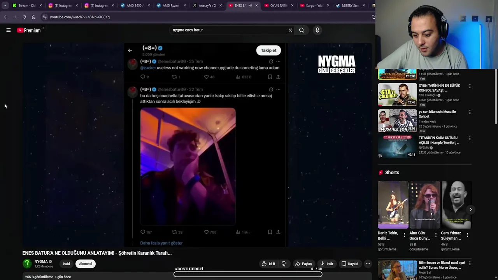The image size is (498, 280).
Task: Close the AMD Ryzen tab
Action: coord(184,5)
